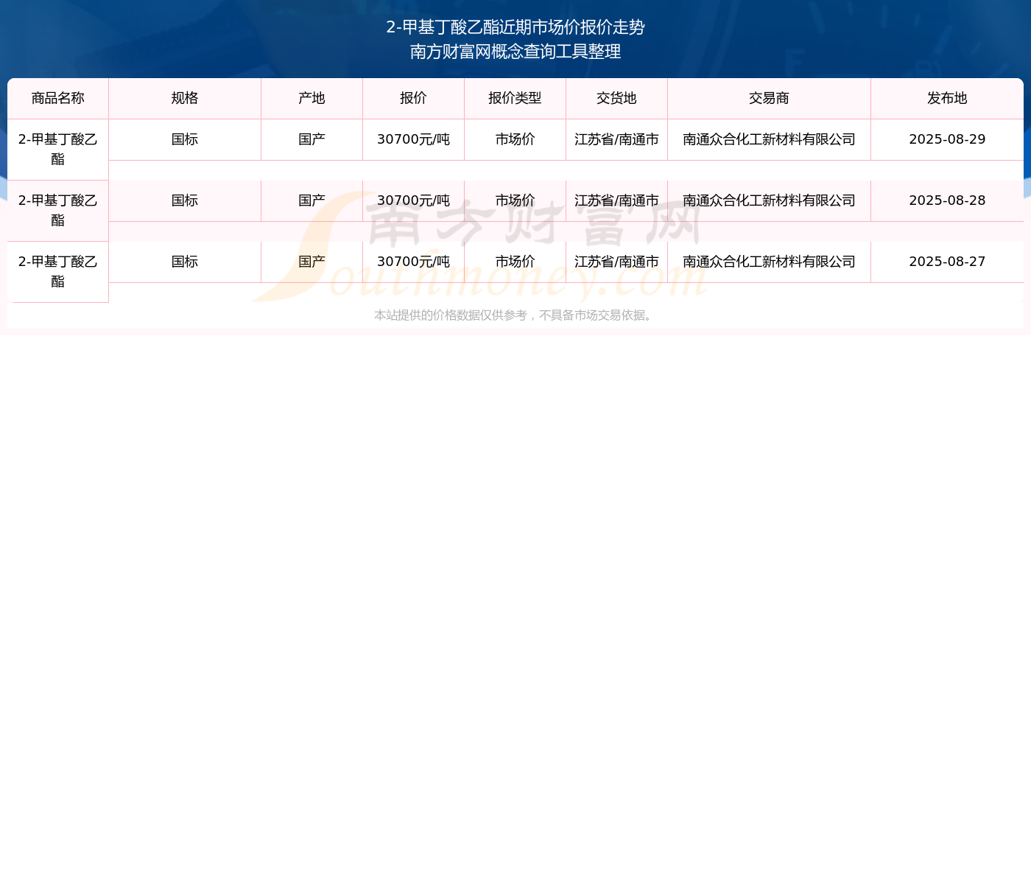Click 江苏省/南通市 in the 2025-08-29 row

(x=617, y=139)
